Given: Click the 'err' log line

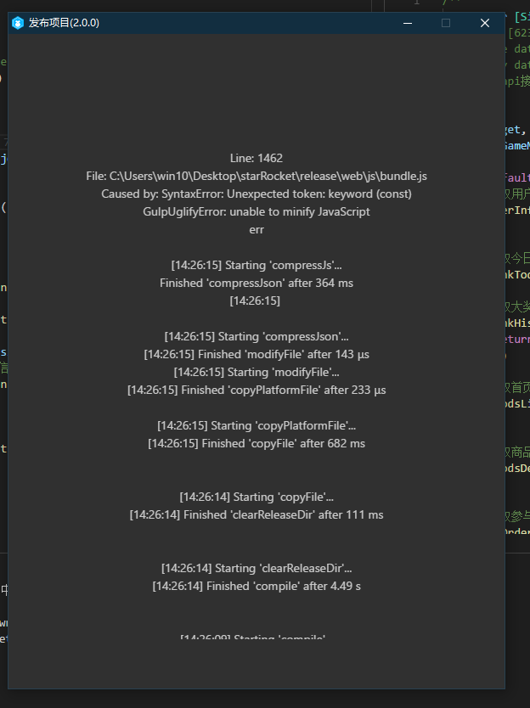Looking at the screenshot, I should 257,229.
